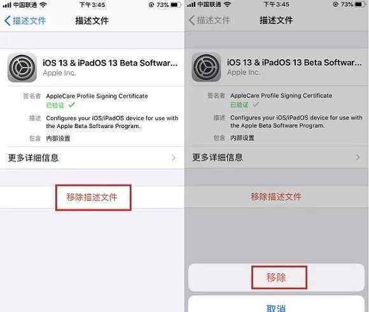Tap the green verified checkmark on left
The width and height of the screenshot is (369, 312).
coord(72,104)
